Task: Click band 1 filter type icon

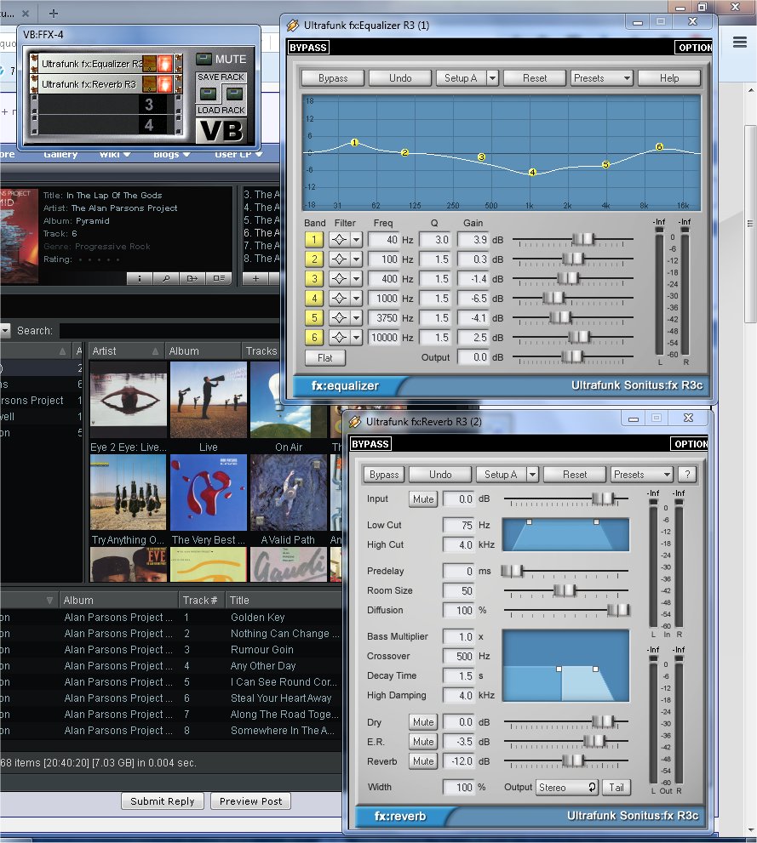Action: pyautogui.click(x=340, y=239)
